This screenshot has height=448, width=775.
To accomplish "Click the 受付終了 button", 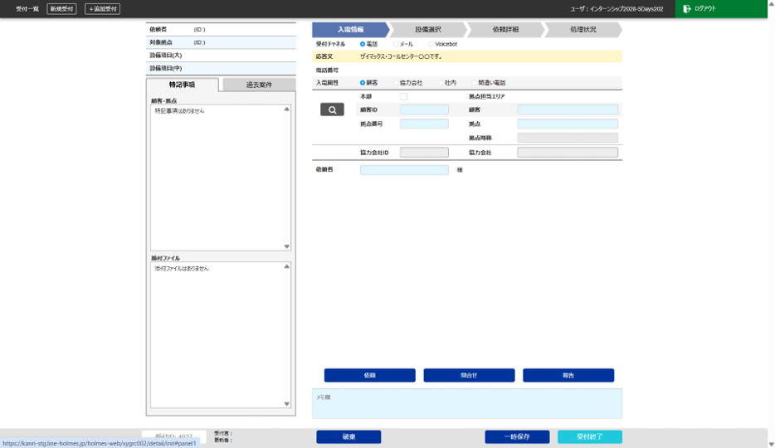I will click(x=590, y=436).
